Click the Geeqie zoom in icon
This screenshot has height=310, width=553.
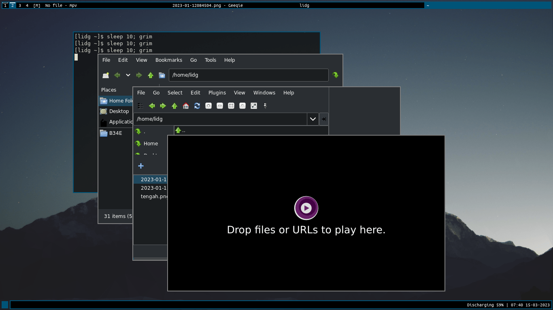tap(208, 106)
